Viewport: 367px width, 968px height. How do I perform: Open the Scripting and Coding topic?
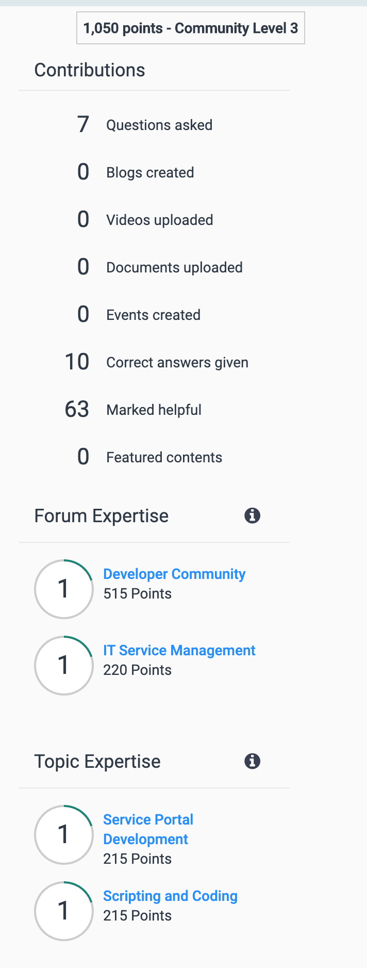tap(171, 896)
